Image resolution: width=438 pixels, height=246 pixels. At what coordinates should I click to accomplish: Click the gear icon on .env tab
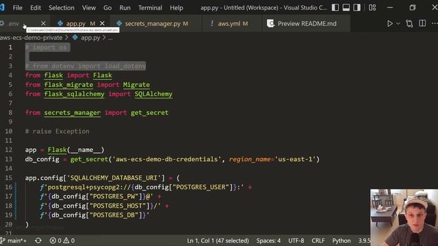point(1,23)
